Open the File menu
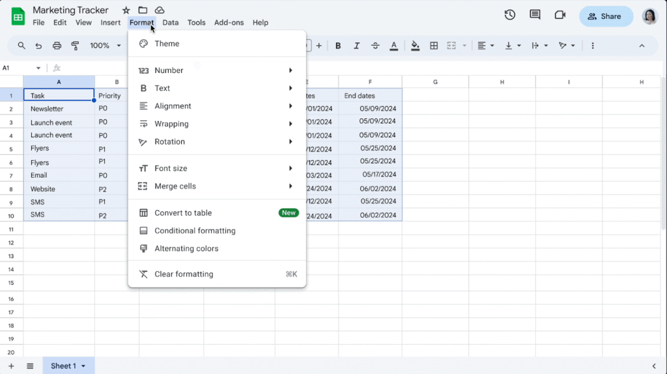 tap(38, 23)
